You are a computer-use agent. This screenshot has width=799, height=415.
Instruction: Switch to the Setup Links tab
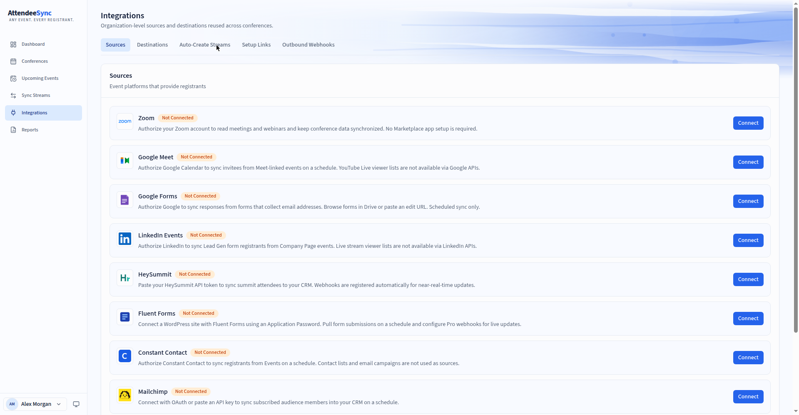coord(256,45)
